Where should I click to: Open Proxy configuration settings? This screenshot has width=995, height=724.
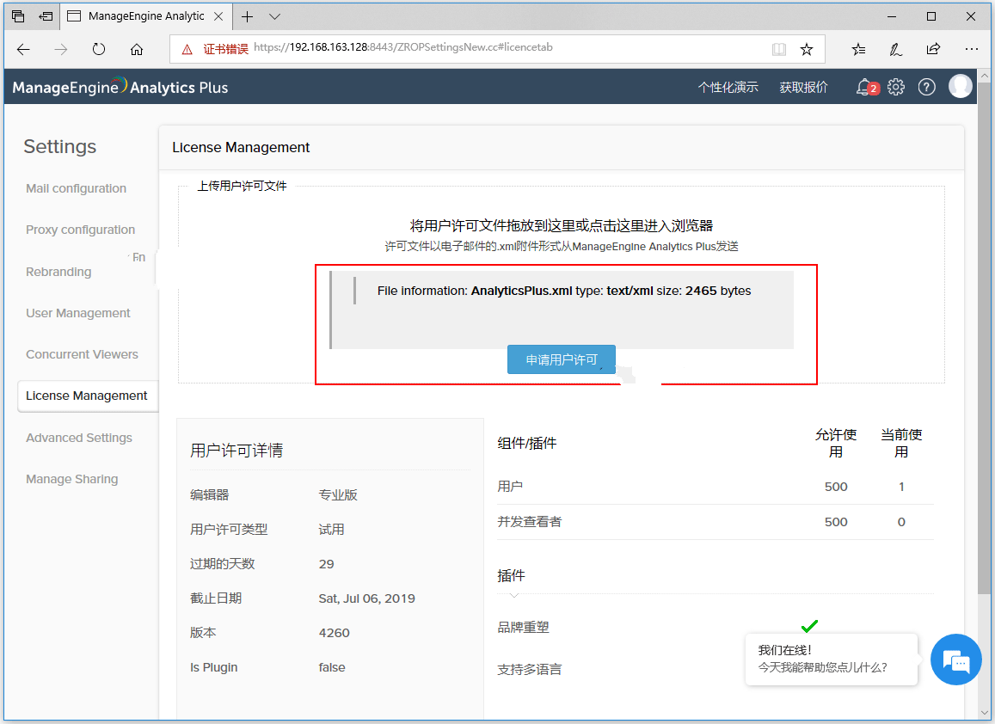coord(81,230)
